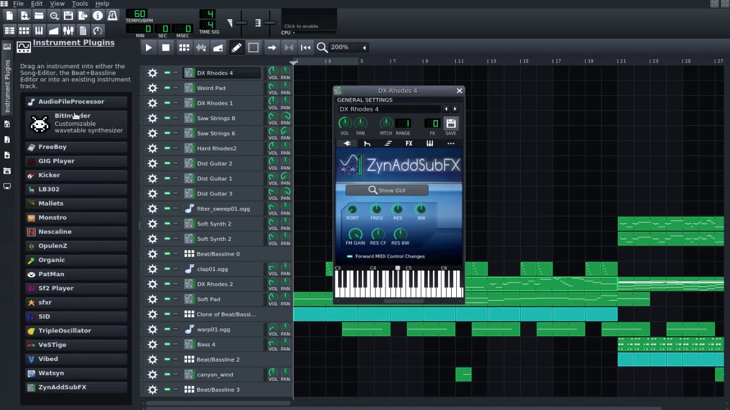Click the Soft Synth 2 track name button at row nine

click(x=222, y=224)
